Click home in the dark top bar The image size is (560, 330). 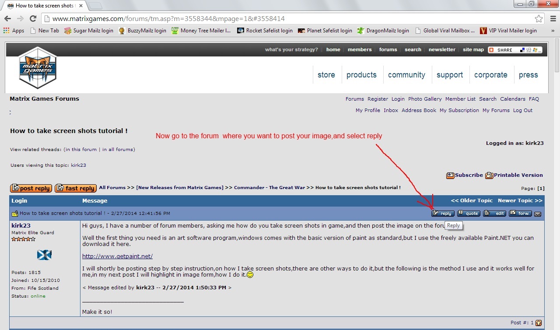[333, 50]
